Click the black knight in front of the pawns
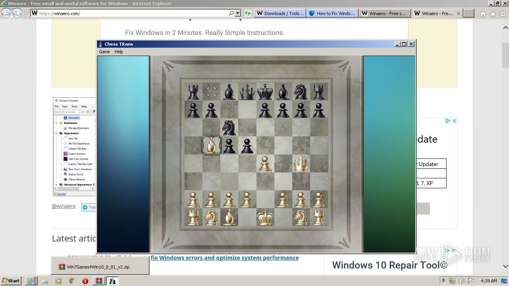This screenshot has width=509, height=286. point(229,128)
